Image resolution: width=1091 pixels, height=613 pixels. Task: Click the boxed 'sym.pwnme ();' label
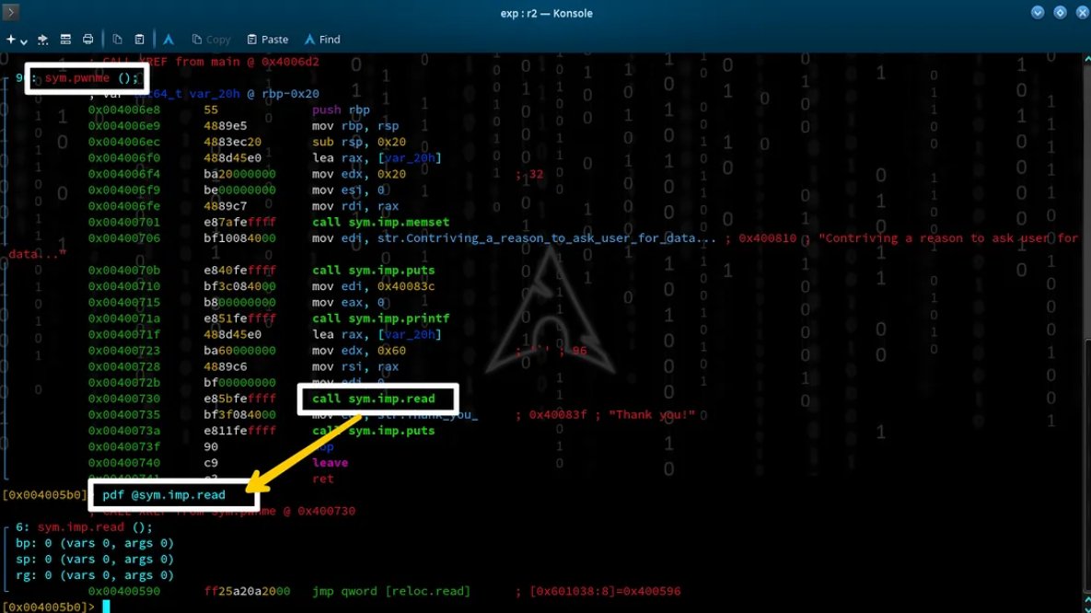pos(87,77)
